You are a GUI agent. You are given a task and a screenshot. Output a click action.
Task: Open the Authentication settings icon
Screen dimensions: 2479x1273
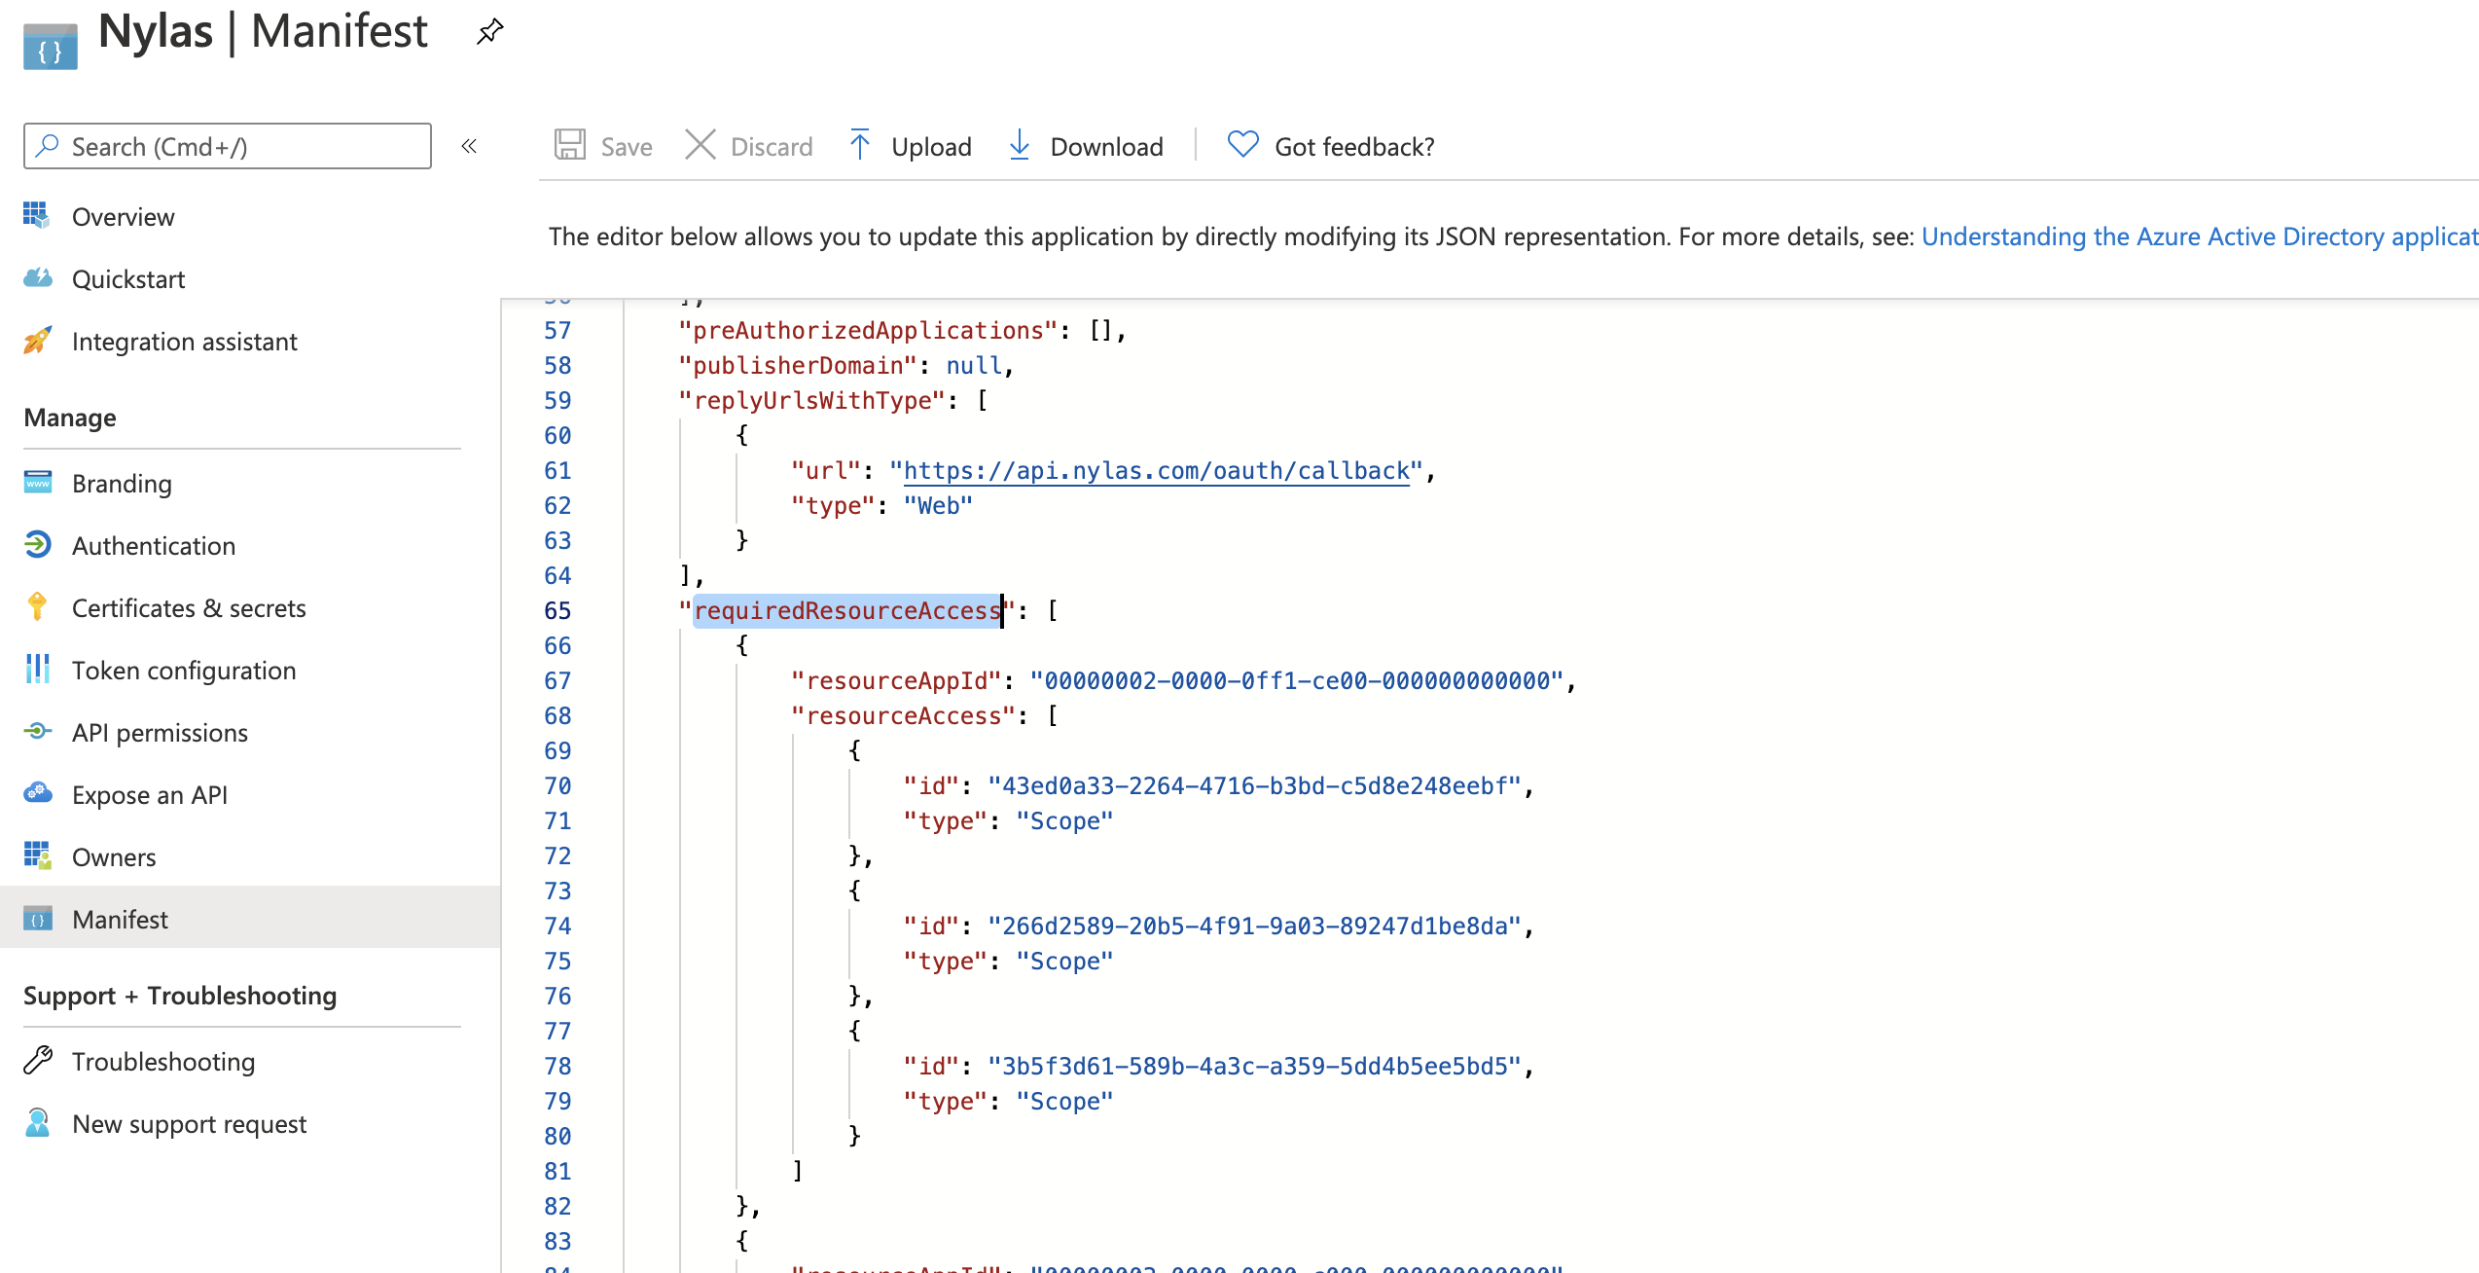[37, 545]
